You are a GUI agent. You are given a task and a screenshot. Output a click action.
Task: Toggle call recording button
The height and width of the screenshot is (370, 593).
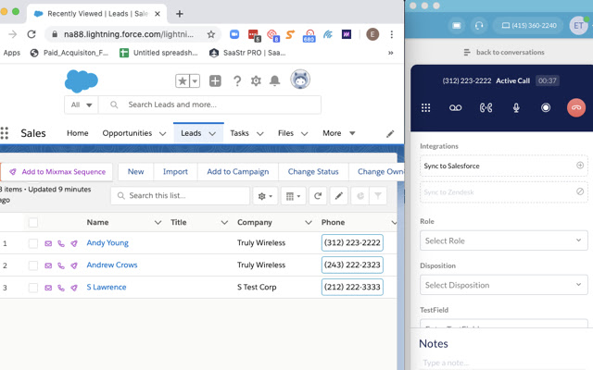tap(546, 107)
